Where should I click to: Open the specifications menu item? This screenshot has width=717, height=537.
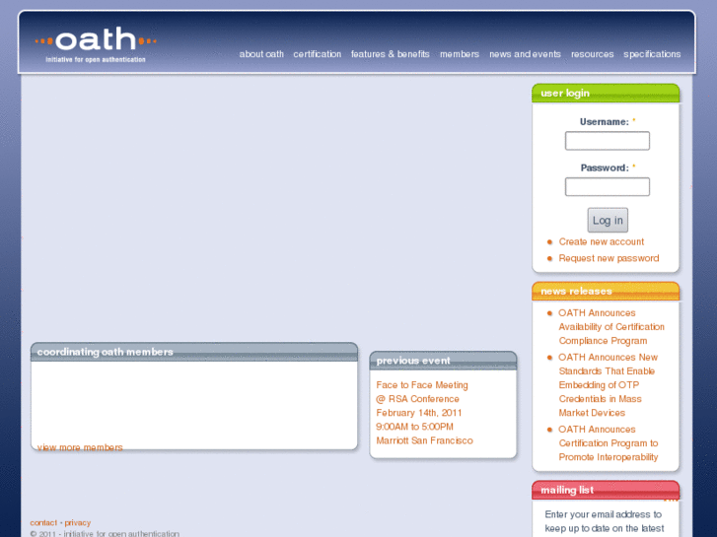click(652, 54)
